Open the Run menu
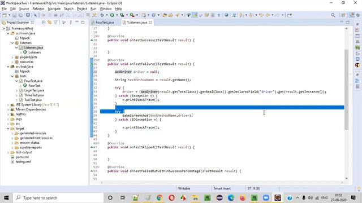 [93, 9]
